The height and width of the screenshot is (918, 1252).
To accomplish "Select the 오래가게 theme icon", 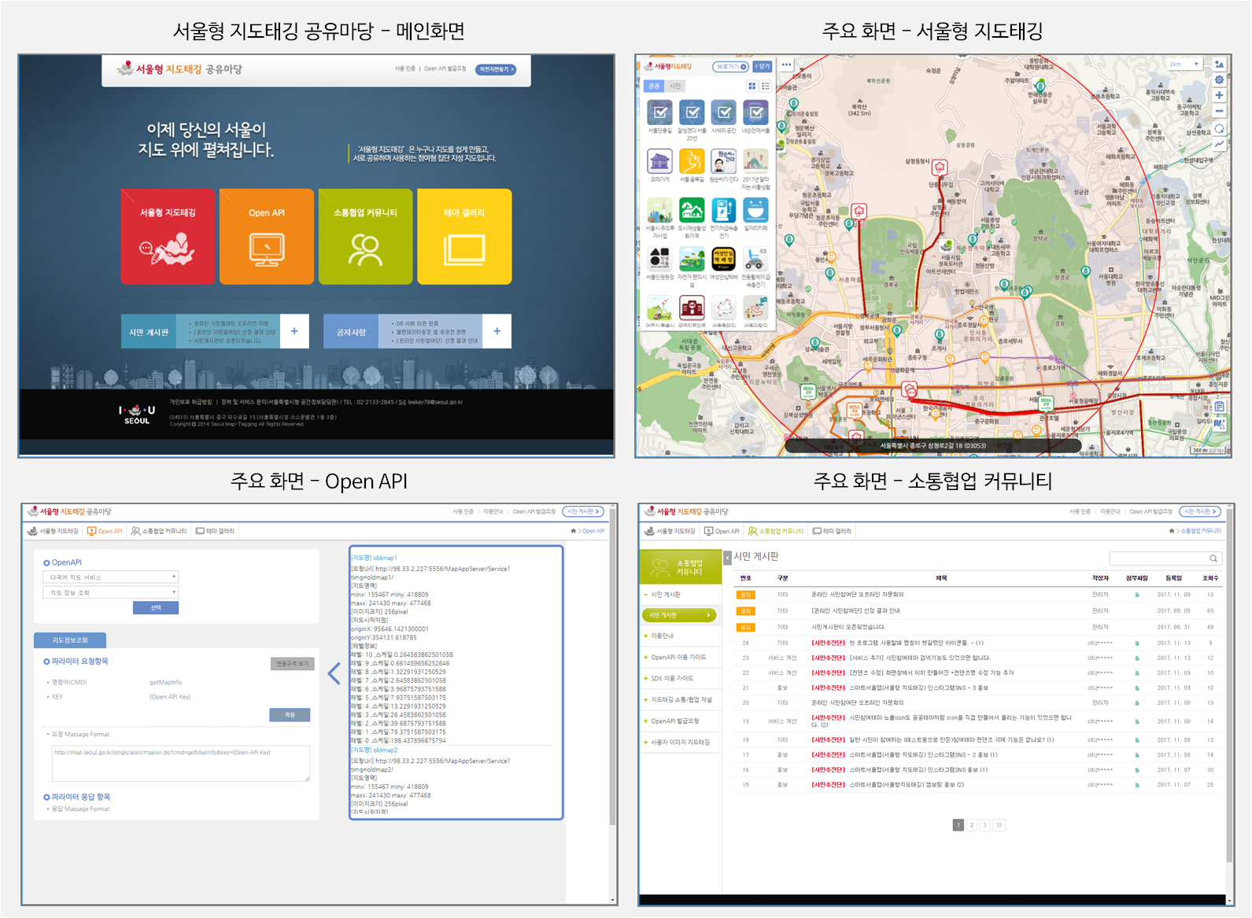I will pyautogui.click(x=659, y=161).
